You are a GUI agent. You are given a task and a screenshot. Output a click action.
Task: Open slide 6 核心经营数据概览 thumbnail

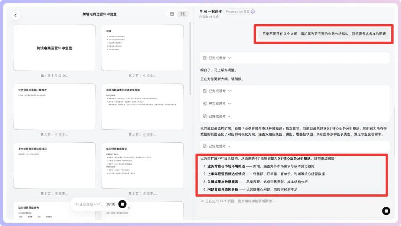click(x=143, y=165)
